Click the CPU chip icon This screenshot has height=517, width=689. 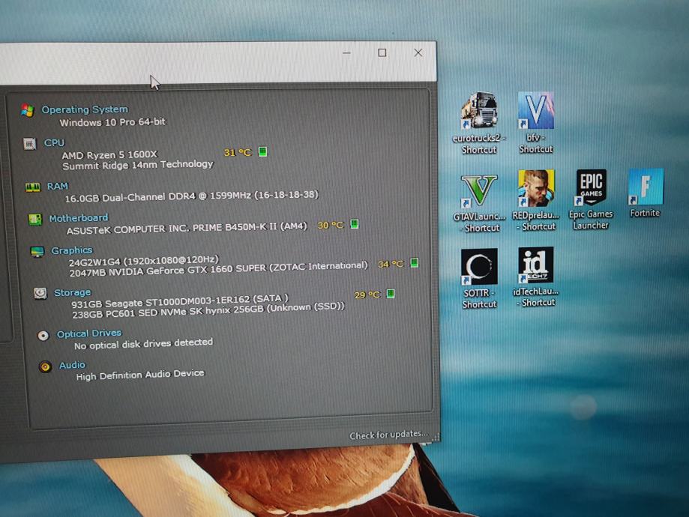[x=30, y=144]
